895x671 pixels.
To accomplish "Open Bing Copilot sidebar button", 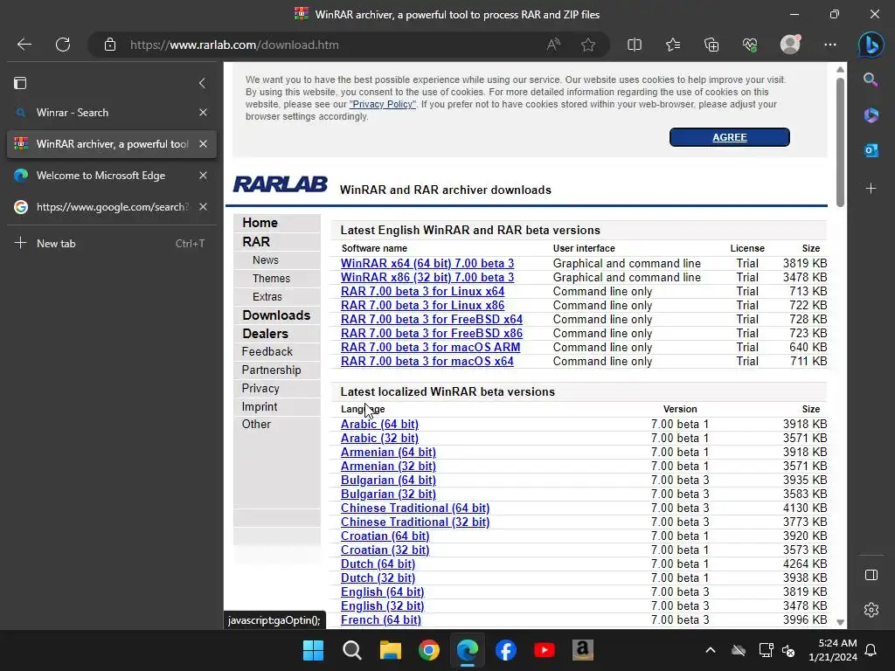I will point(871,45).
